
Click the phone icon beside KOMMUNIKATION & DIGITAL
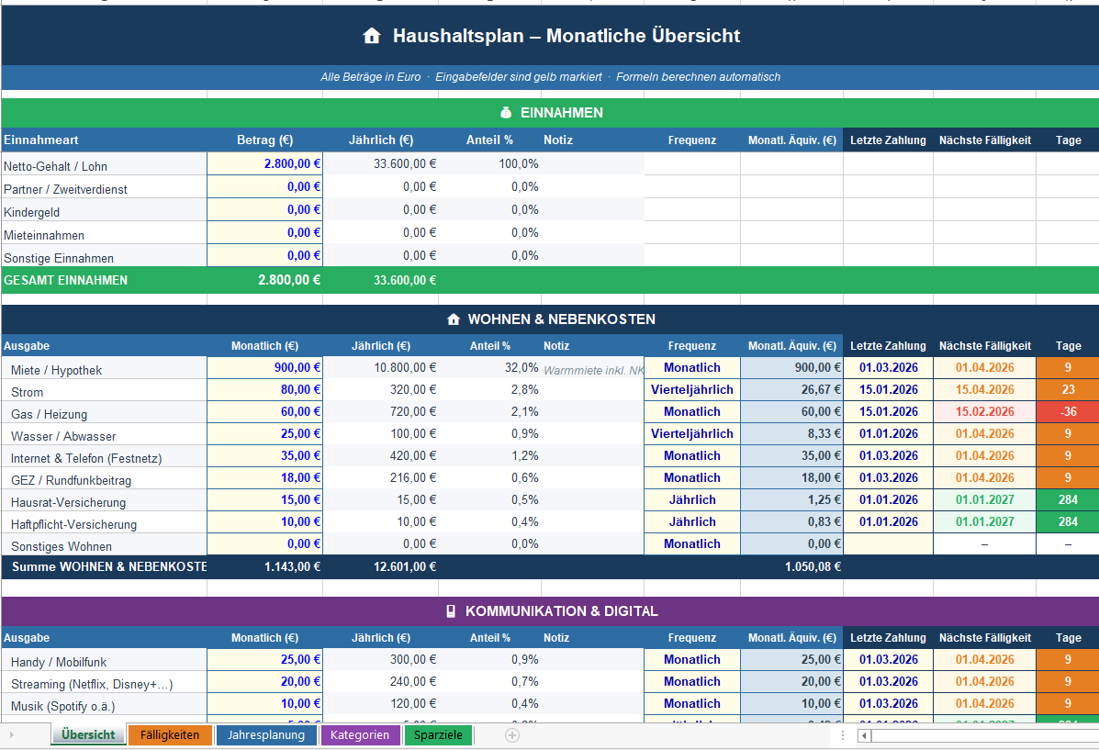[x=451, y=611]
